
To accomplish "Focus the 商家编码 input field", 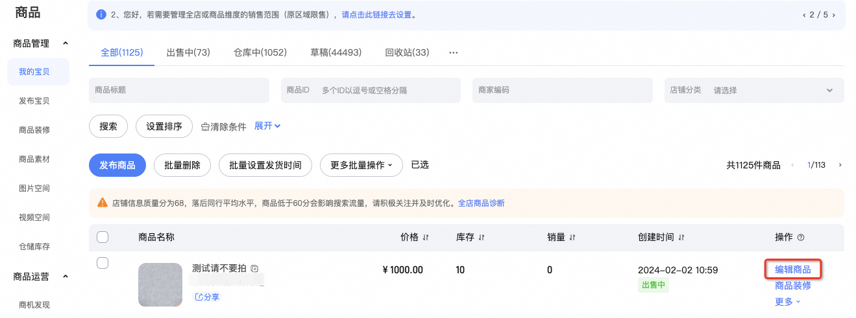I will click(563, 90).
